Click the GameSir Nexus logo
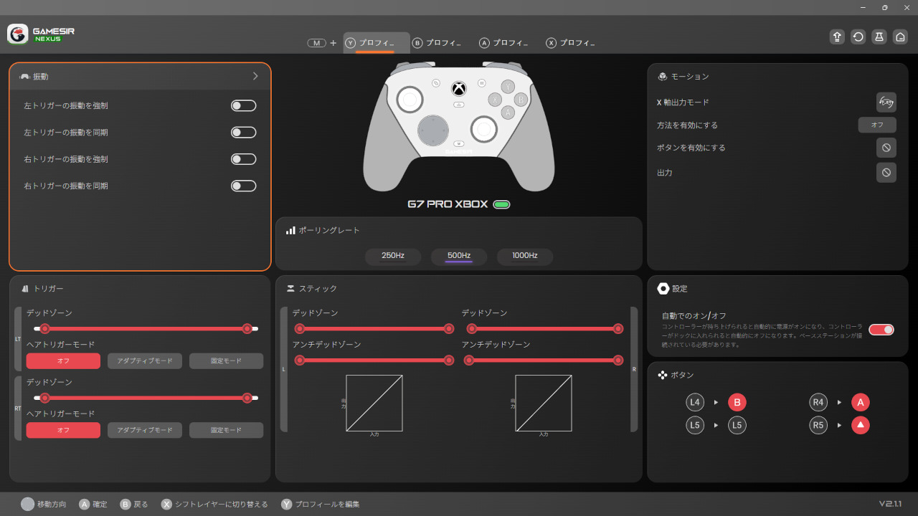Image resolution: width=918 pixels, height=516 pixels. click(x=42, y=34)
